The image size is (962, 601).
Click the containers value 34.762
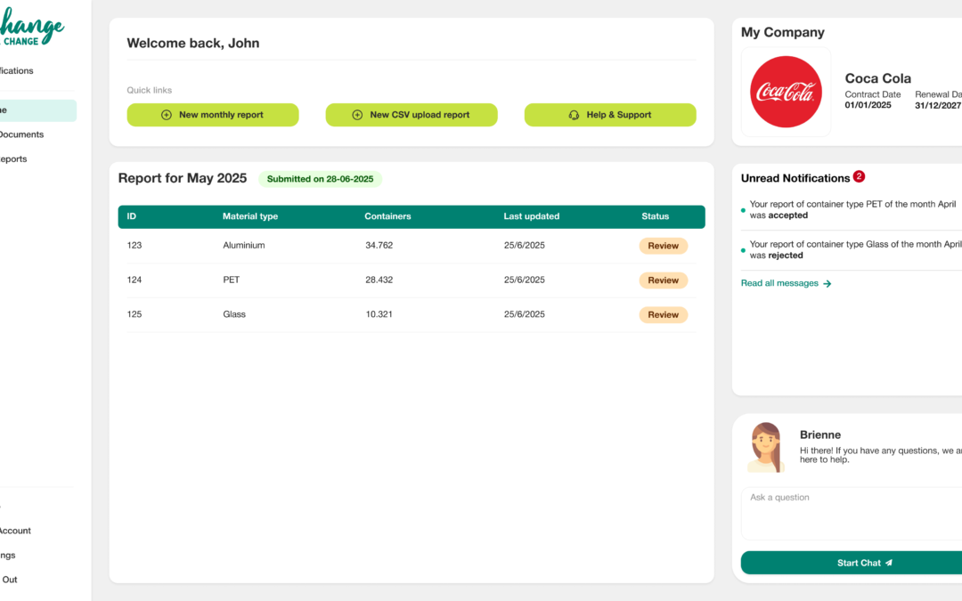[379, 246]
